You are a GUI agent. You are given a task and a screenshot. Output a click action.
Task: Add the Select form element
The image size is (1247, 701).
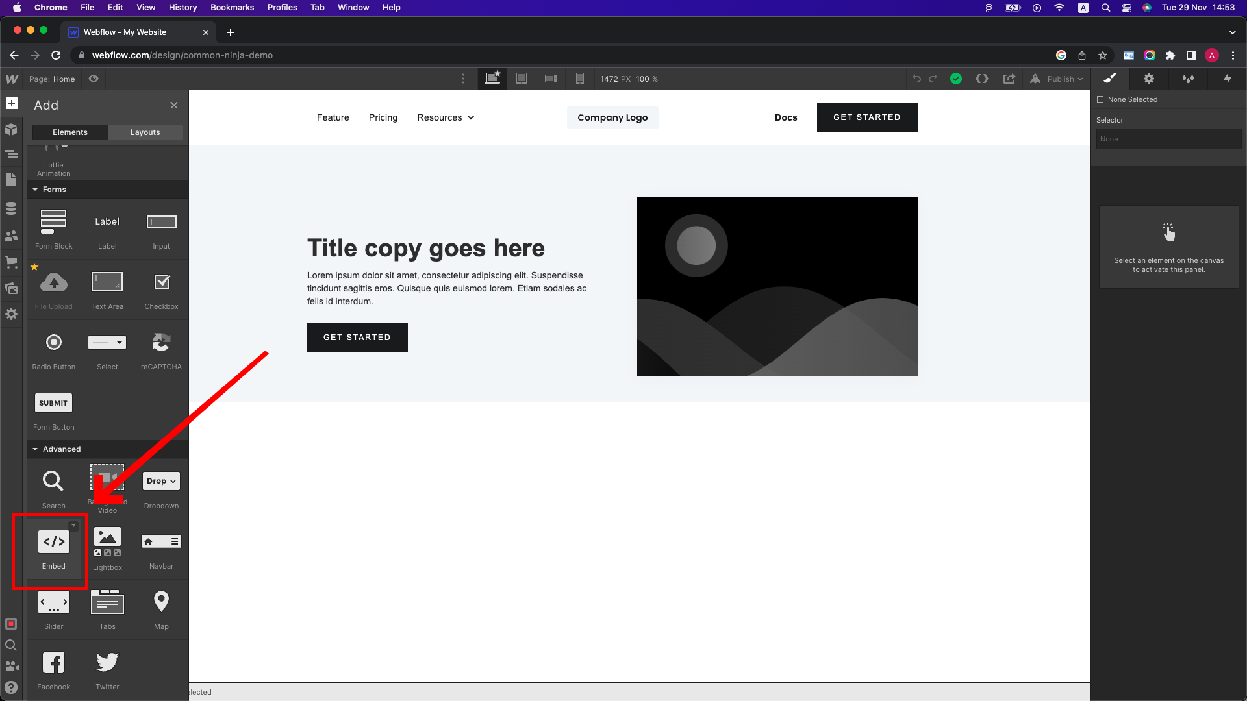tap(107, 350)
